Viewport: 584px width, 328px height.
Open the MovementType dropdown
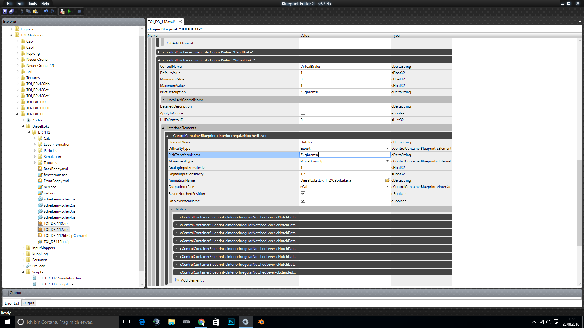[387, 161]
